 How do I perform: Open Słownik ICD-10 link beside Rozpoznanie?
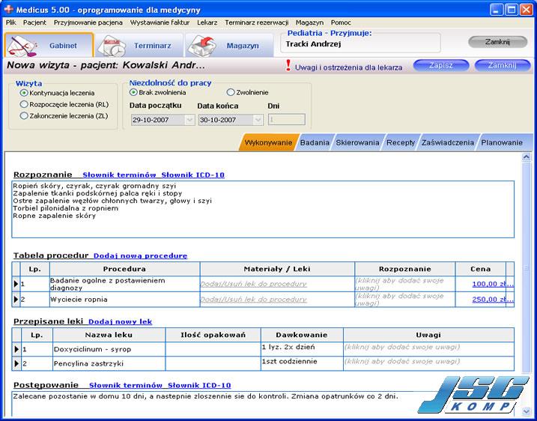(192, 175)
